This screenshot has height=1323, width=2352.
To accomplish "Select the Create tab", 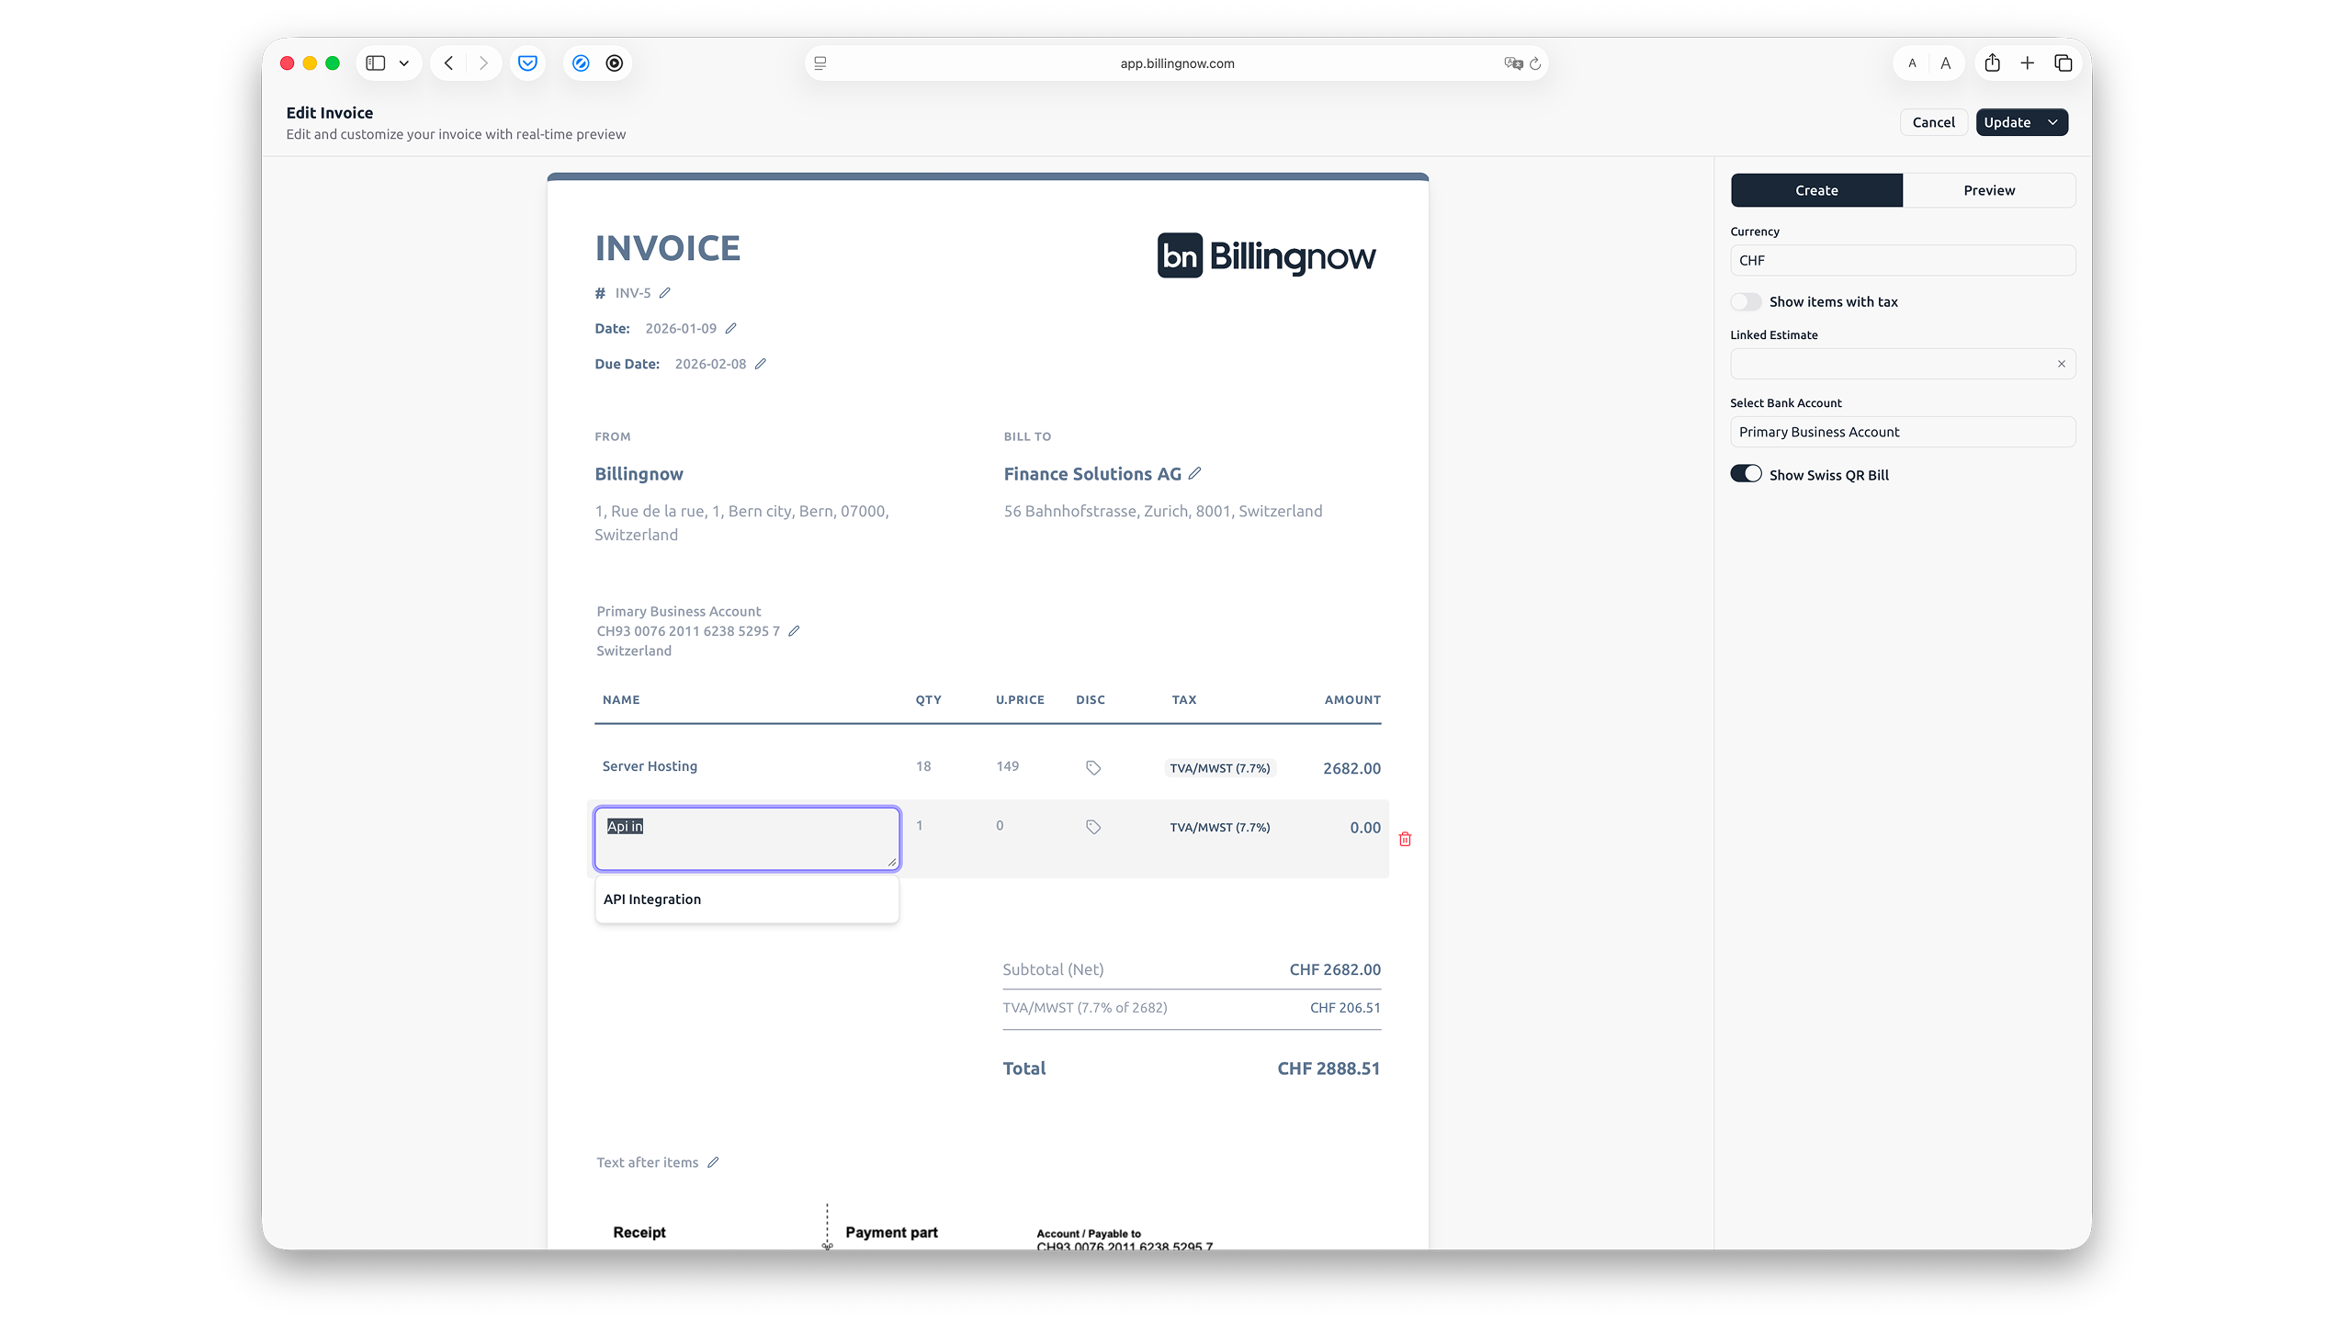I will [x=1816, y=190].
